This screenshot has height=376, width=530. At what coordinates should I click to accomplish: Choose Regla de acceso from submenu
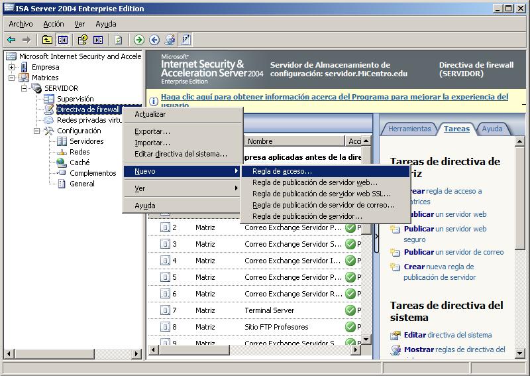click(282, 171)
